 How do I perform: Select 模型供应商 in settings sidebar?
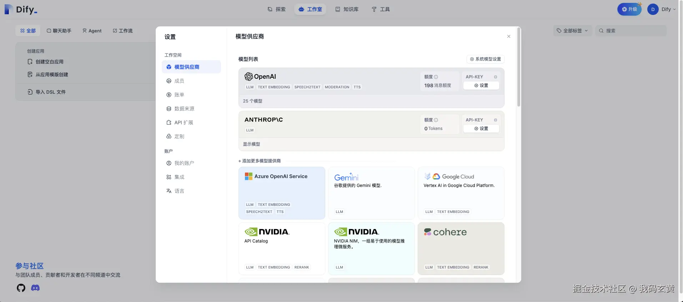191,67
